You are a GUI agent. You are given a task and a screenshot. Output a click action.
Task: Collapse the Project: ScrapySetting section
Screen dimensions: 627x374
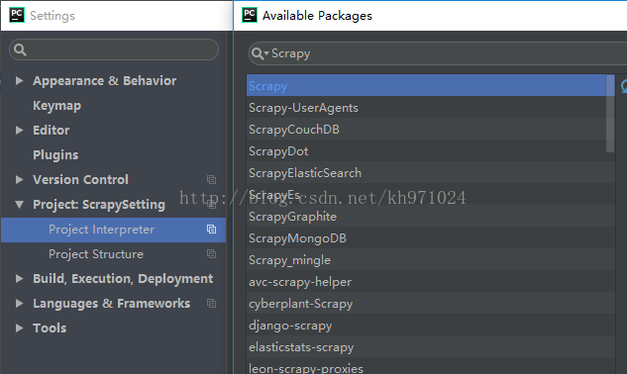pos(19,205)
